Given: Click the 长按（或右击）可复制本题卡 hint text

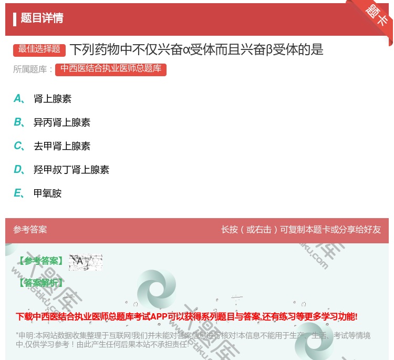Looking at the screenshot, I should click(x=301, y=230).
